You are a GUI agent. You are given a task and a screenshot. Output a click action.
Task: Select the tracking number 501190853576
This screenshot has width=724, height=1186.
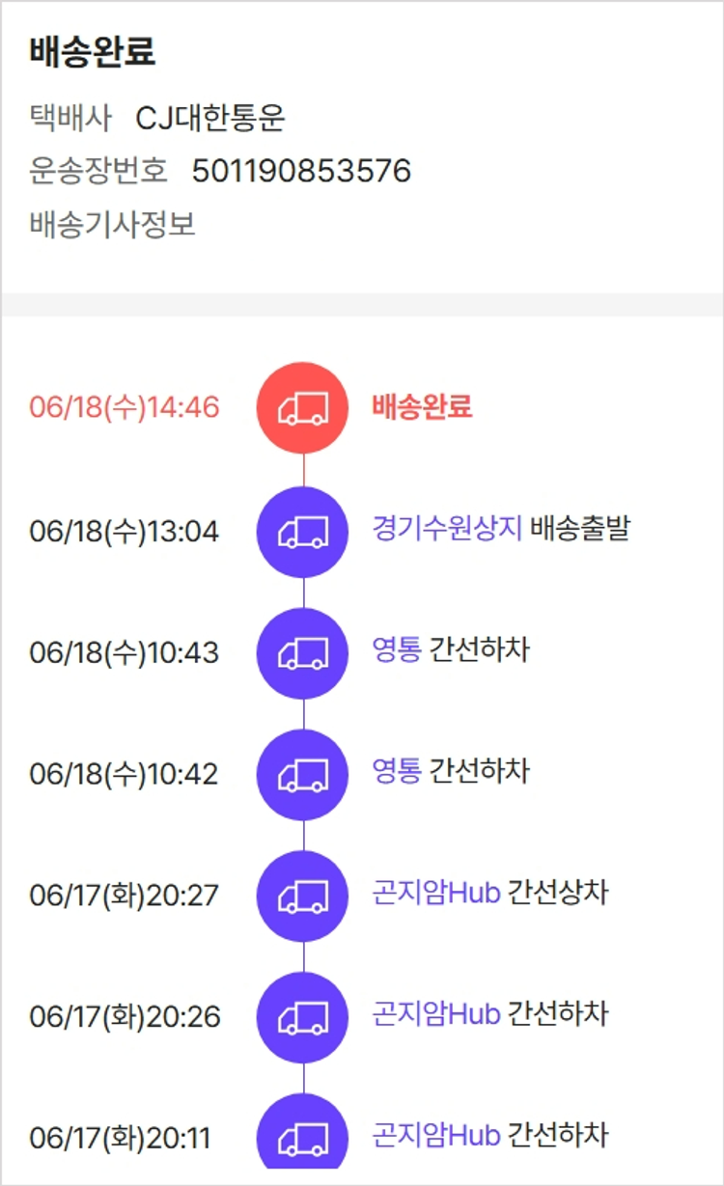click(x=301, y=171)
